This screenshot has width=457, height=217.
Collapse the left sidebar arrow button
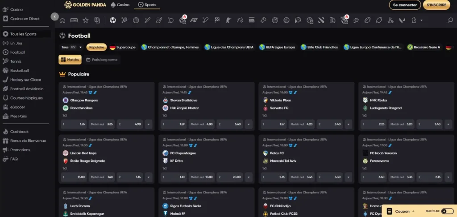[x=54, y=16]
